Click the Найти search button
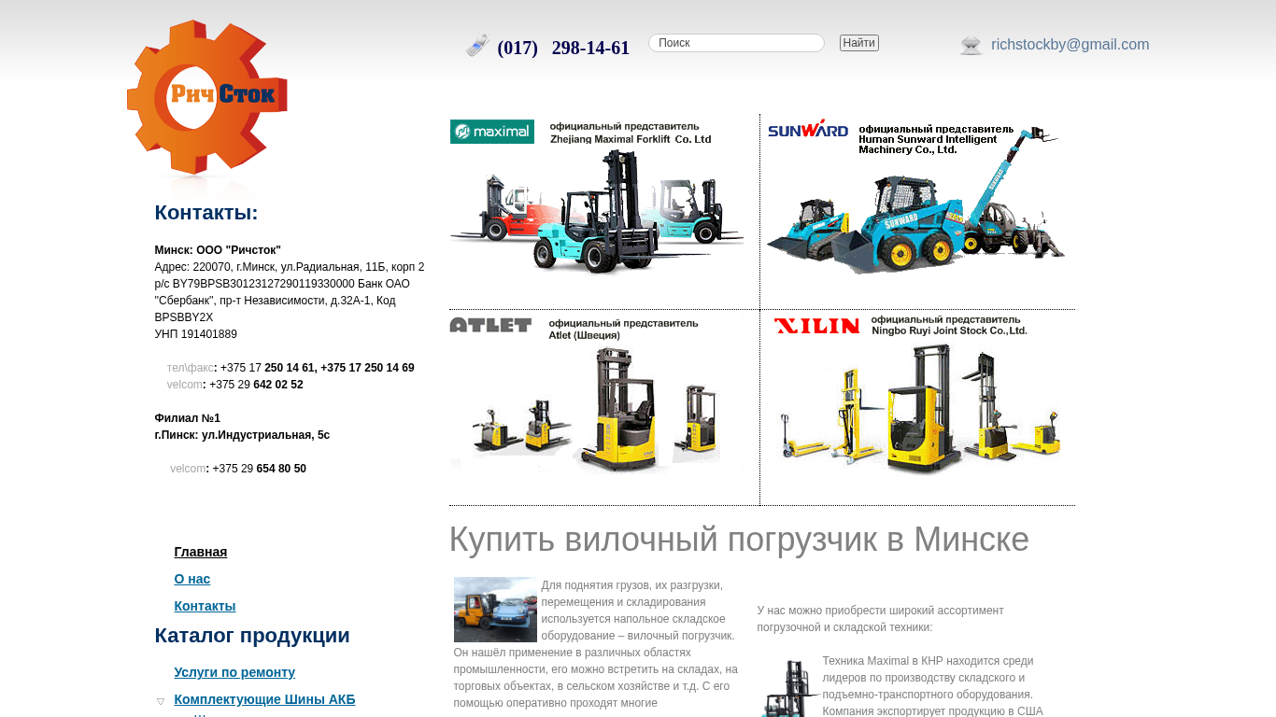 click(858, 43)
